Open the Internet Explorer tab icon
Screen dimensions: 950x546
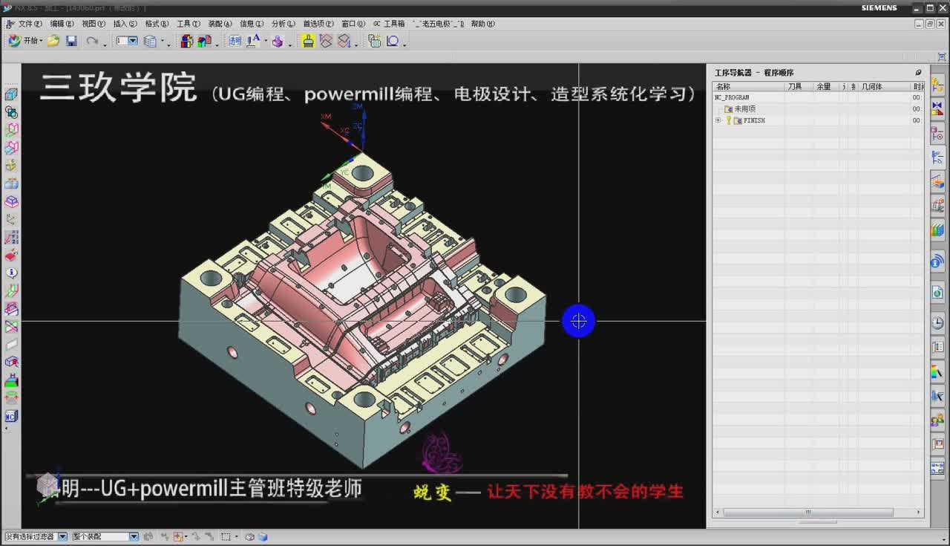tap(937, 293)
